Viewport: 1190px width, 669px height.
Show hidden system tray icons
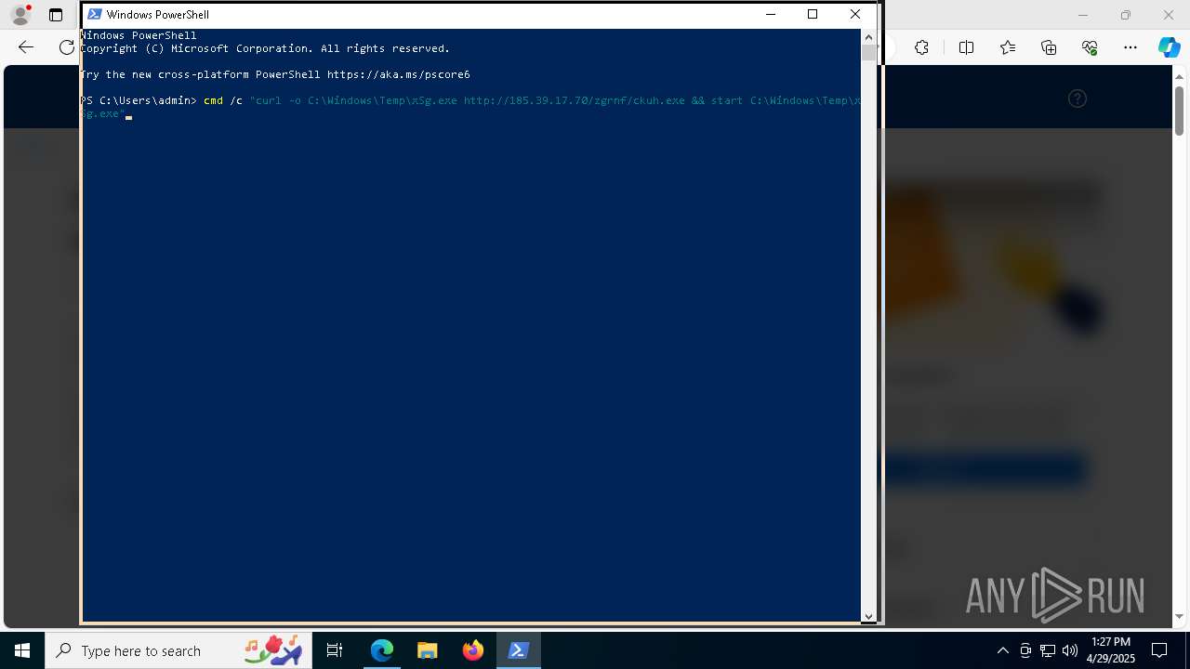tap(1002, 650)
